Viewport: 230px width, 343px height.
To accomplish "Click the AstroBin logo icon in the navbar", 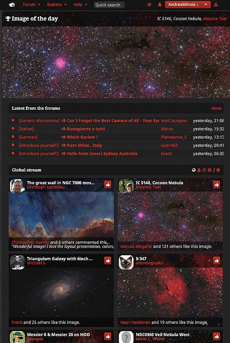I will (x=12, y=4).
